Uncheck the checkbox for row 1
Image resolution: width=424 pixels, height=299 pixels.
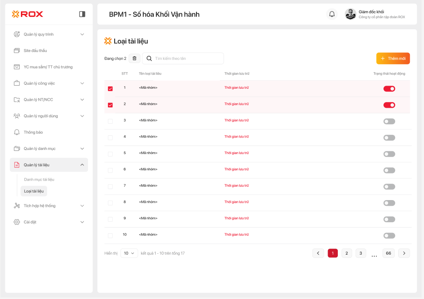pyautogui.click(x=110, y=89)
